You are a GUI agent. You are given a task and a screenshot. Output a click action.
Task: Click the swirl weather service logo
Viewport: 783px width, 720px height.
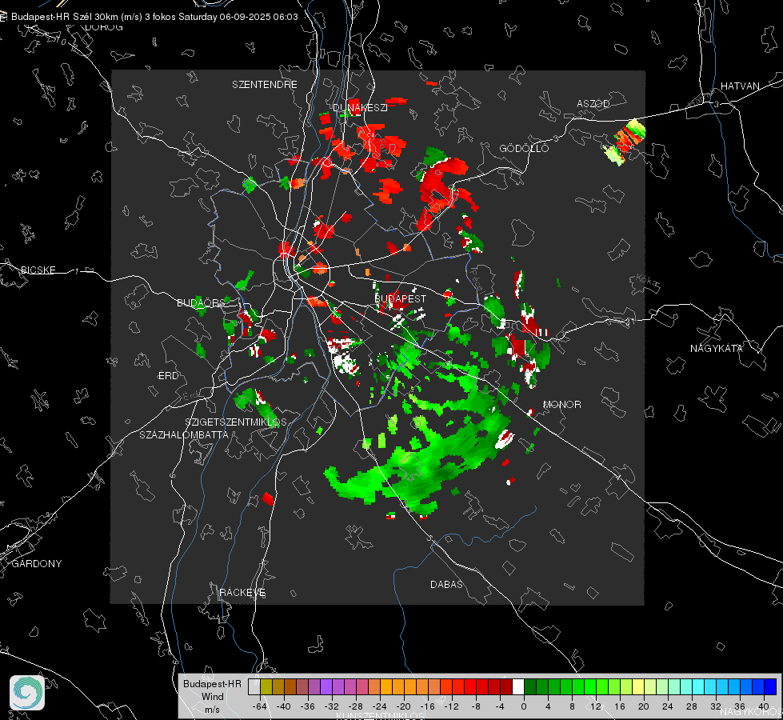click(27, 693)
